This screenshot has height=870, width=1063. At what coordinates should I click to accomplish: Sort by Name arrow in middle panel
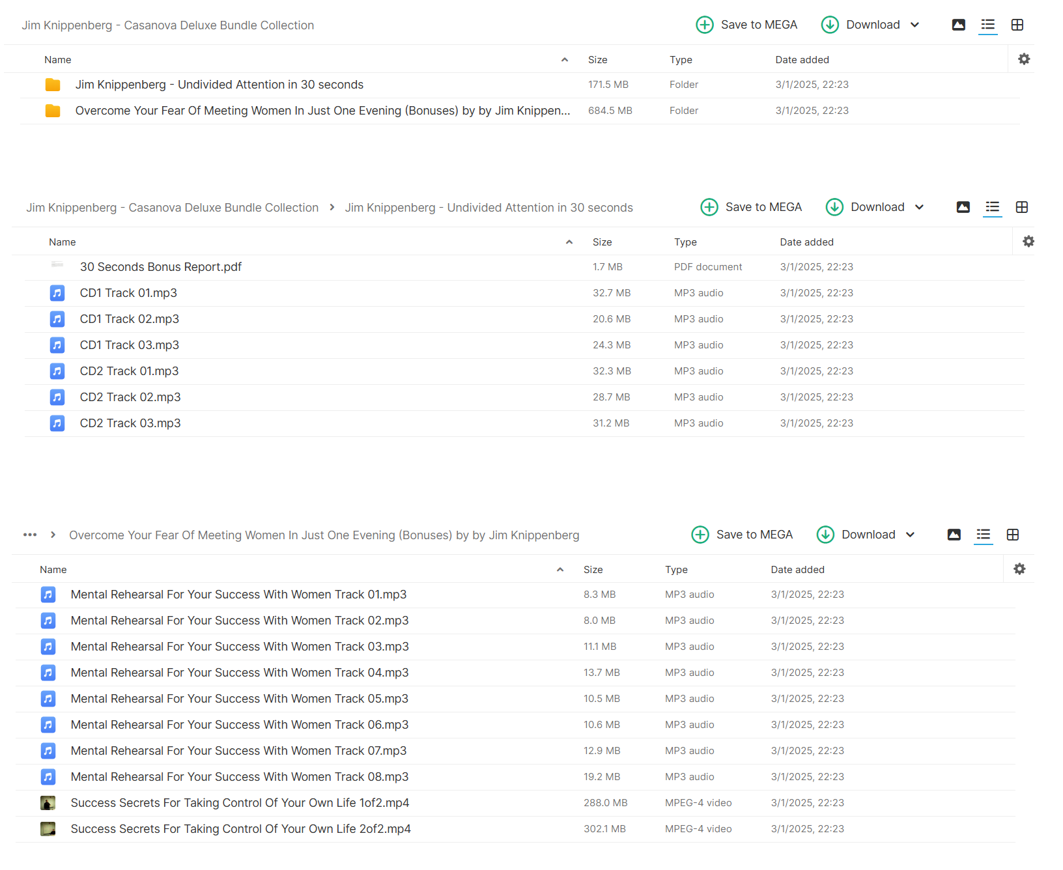(569, 242)
